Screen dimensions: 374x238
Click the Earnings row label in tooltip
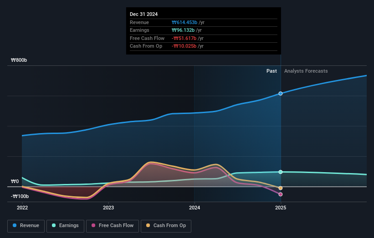coord(139,30)
